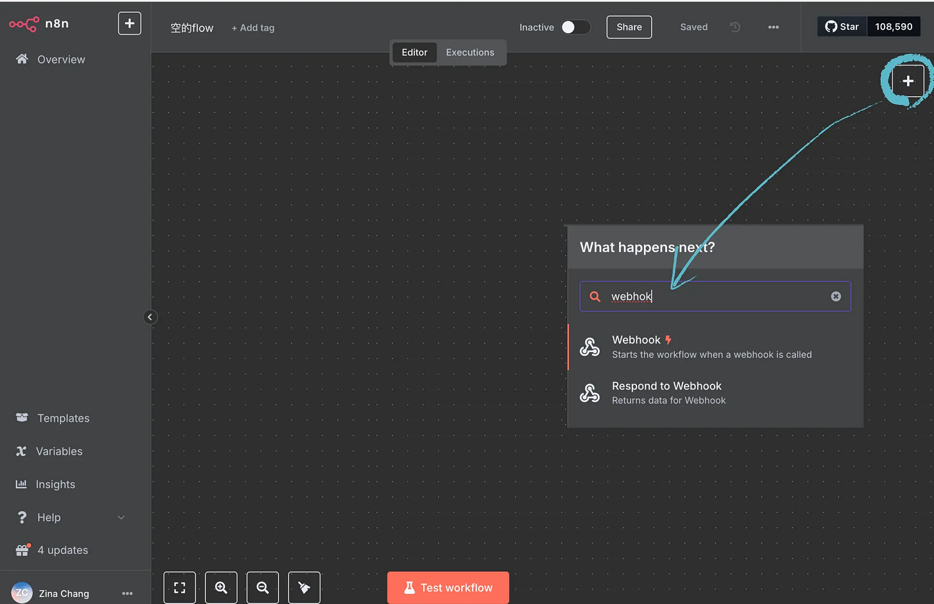Image resolution: width=934 pixels, height=604 pixels.
Task: Click the Saved status label
Action: 694,27
